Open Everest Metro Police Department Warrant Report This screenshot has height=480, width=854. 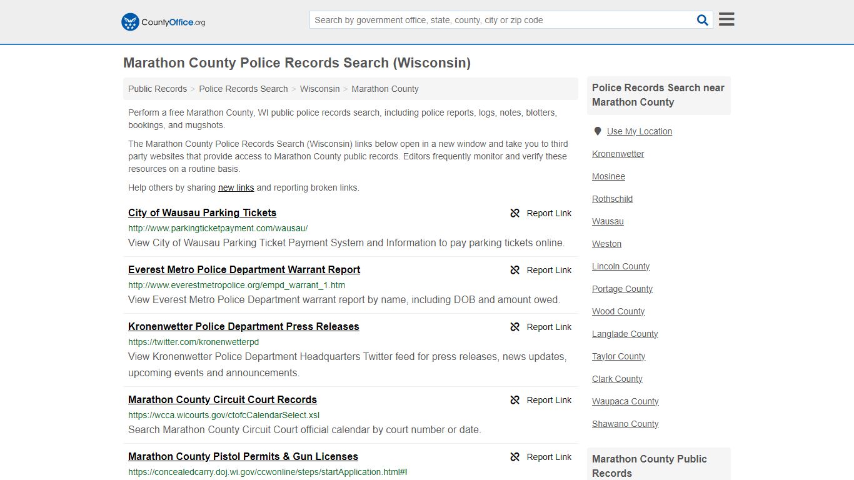click(x=244, y=269)
